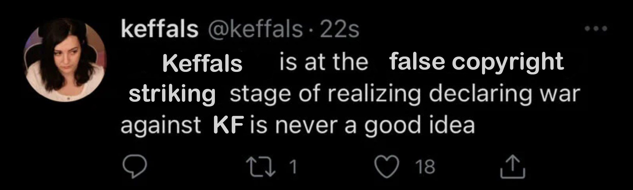This screenshot has height=190, width=633.
Task: Click the bold keffals display name
Action: pos(160,29)
